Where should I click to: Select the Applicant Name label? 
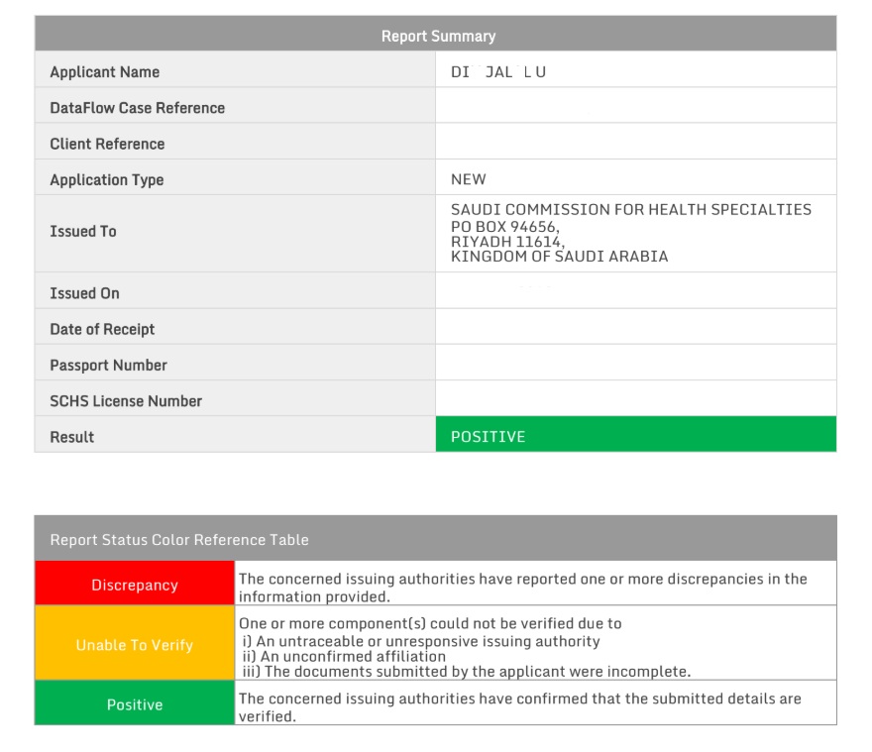(x=102, y=71)
